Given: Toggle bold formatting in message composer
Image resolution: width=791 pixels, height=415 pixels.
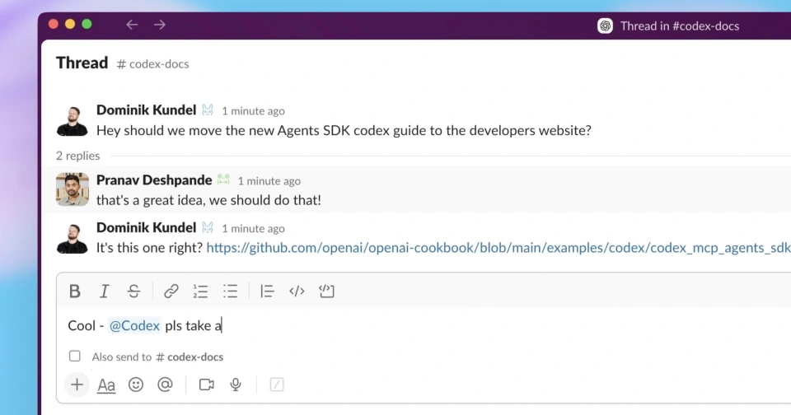Looking at the screenshot, I should pyautogui.click(x=75, y=291).
